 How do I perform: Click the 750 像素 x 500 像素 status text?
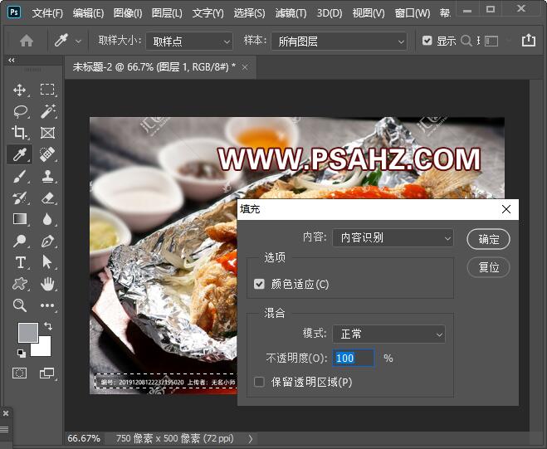[175, 438]
